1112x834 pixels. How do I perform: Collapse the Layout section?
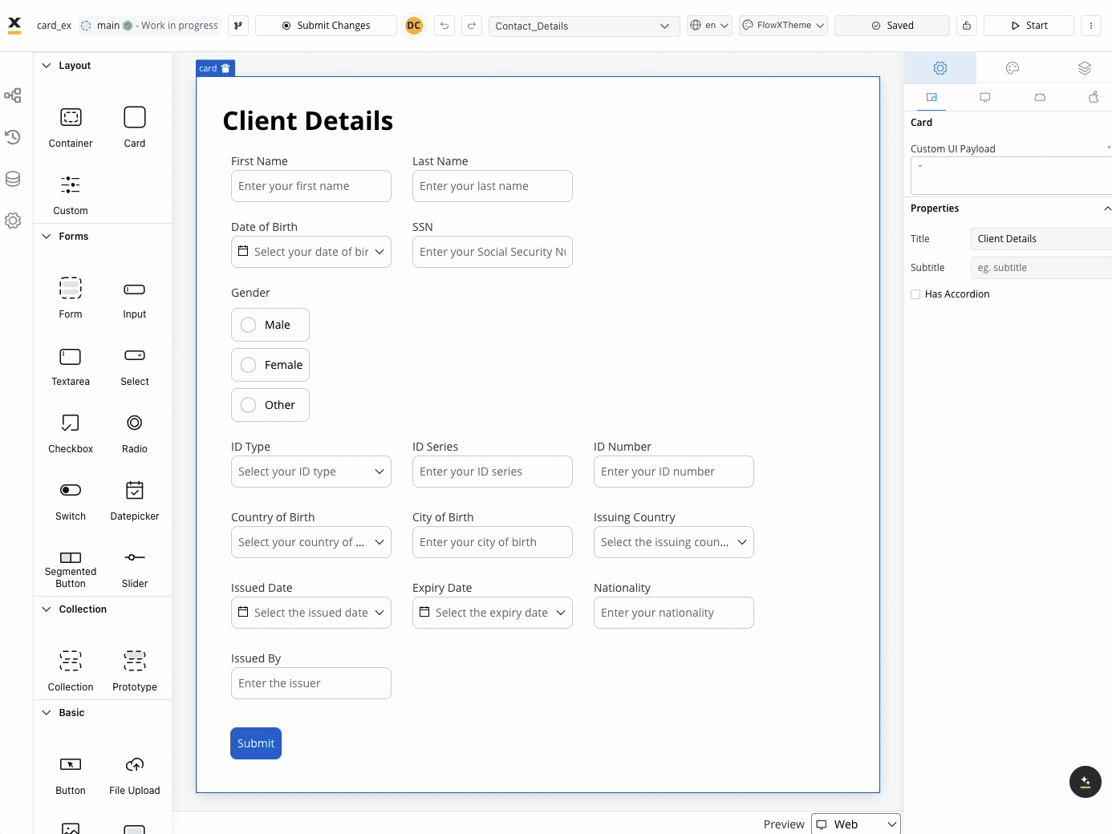pyautogui.click(x=47, y=66)
